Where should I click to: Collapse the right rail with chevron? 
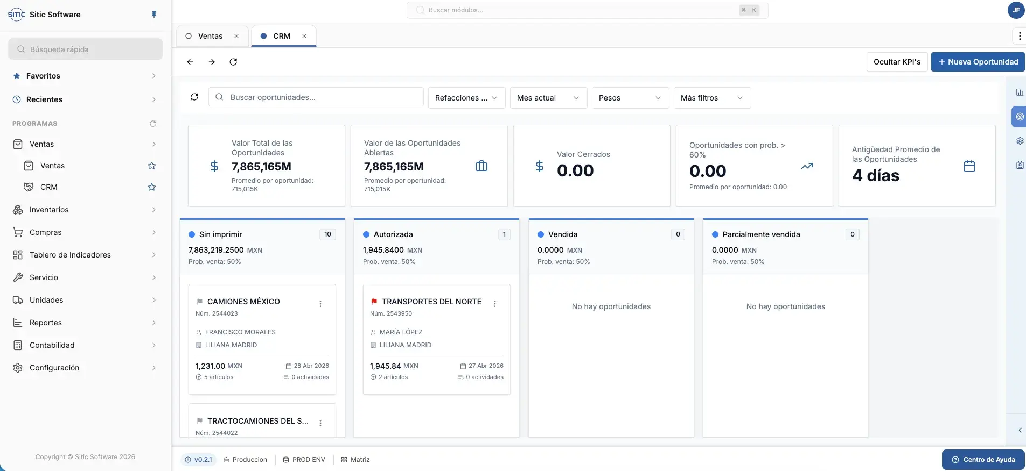point(1020,430)
